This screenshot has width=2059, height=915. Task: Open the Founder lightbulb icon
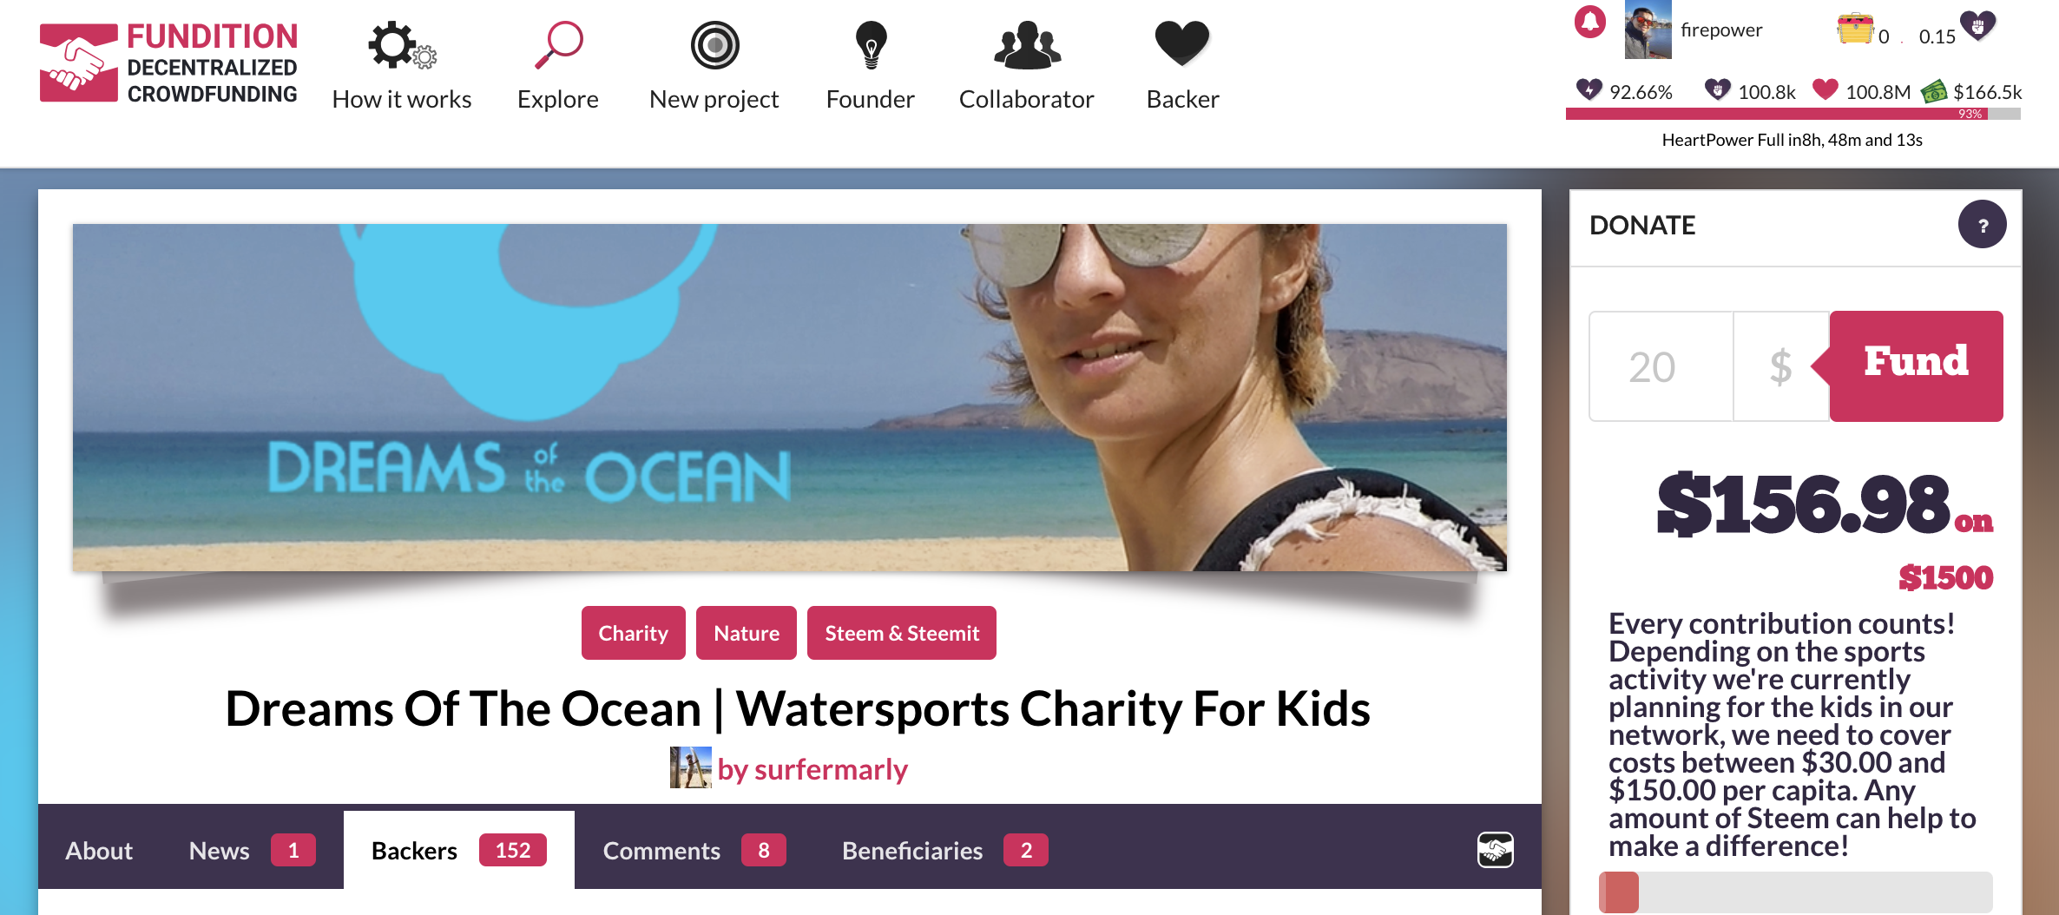coord(871,45)
